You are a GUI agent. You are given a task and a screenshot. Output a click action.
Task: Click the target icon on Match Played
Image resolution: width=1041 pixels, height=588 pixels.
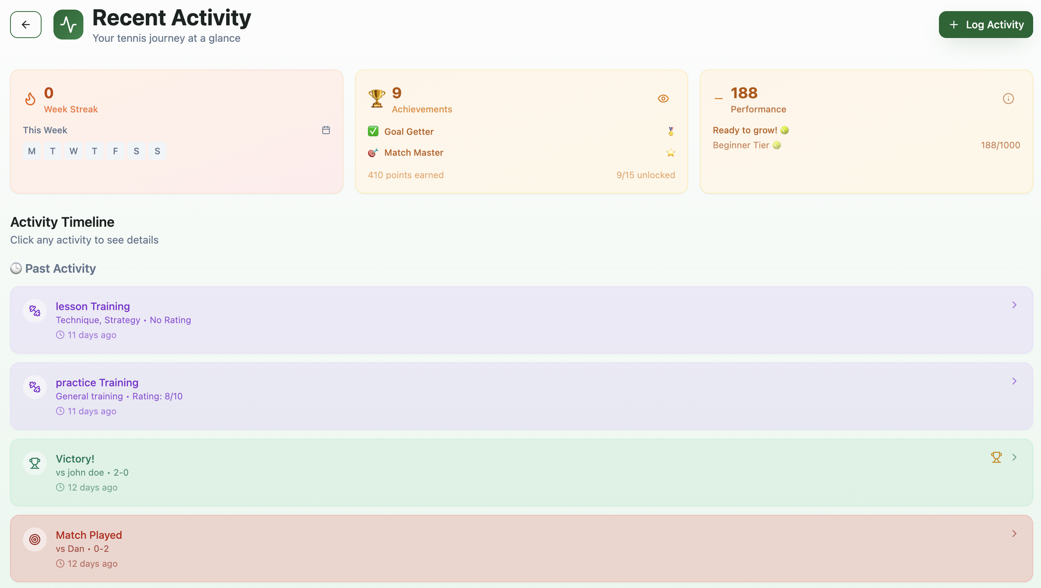35,539
